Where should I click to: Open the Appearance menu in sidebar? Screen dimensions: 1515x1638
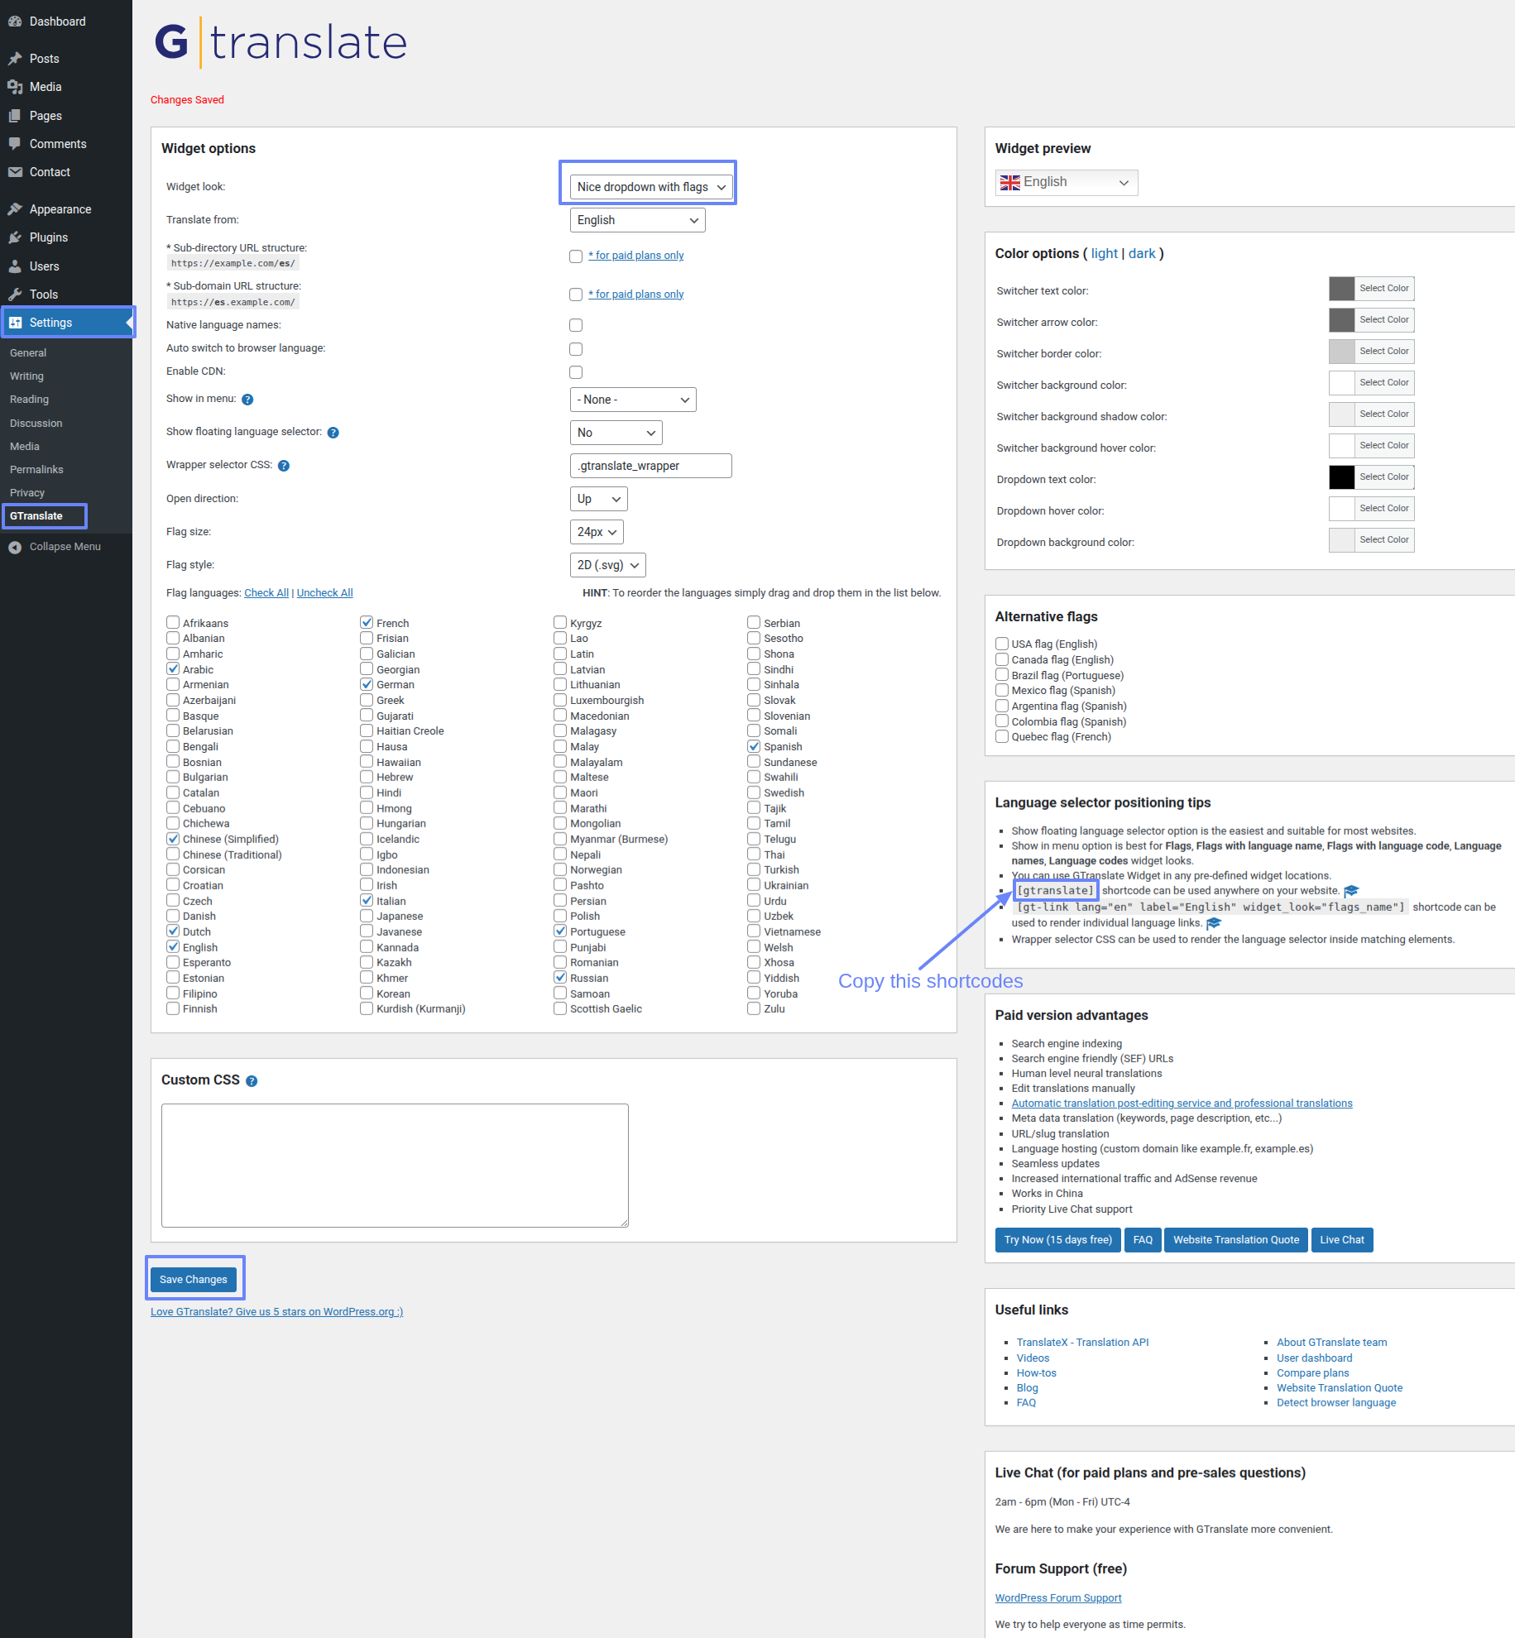pos(60,209)
